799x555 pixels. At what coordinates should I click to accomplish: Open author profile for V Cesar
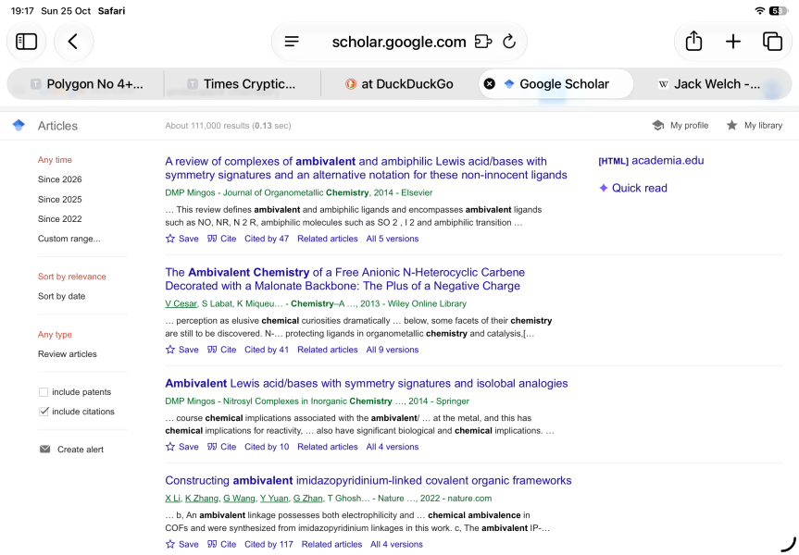[x=181, y=304]
